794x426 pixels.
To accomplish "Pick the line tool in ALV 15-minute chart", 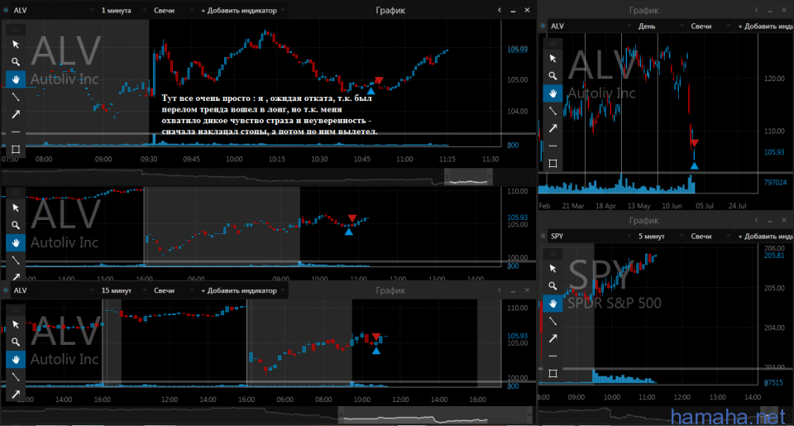I will point(16,377).
